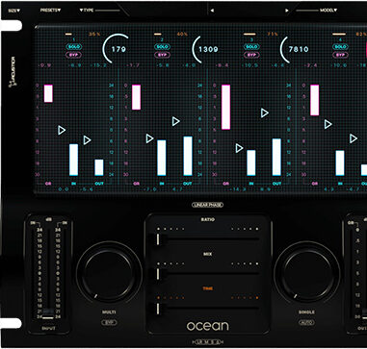Click band 3 triangle handle between GR and IN
Screen dimensions: 367x349
coord(239,148)
